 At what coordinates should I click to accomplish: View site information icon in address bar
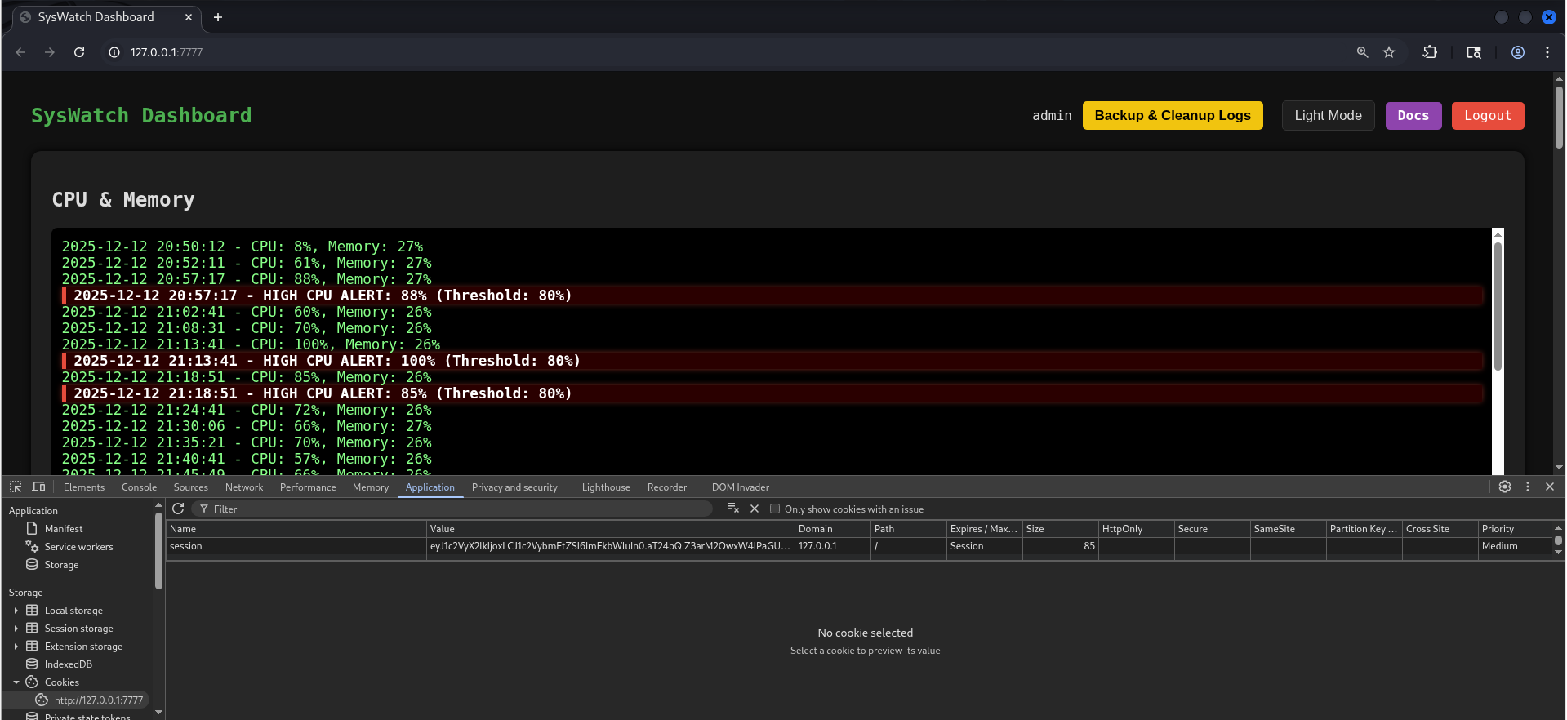(x=114, y=52)
